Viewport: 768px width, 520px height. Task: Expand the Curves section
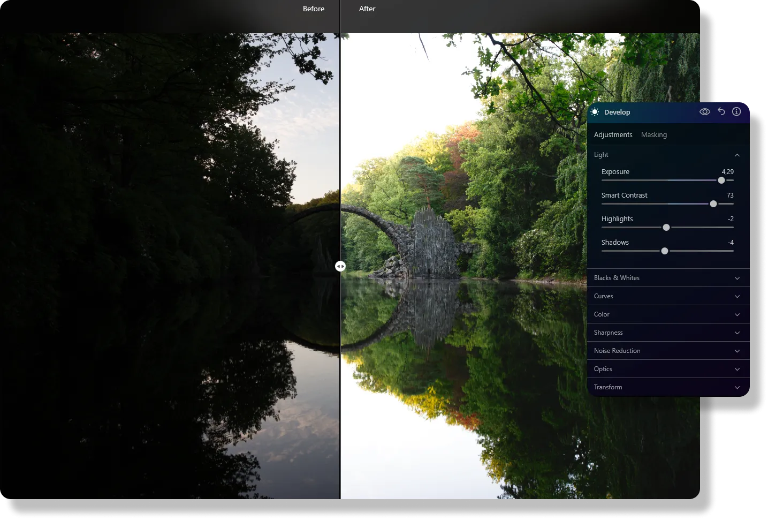click(x=668, y=296)
